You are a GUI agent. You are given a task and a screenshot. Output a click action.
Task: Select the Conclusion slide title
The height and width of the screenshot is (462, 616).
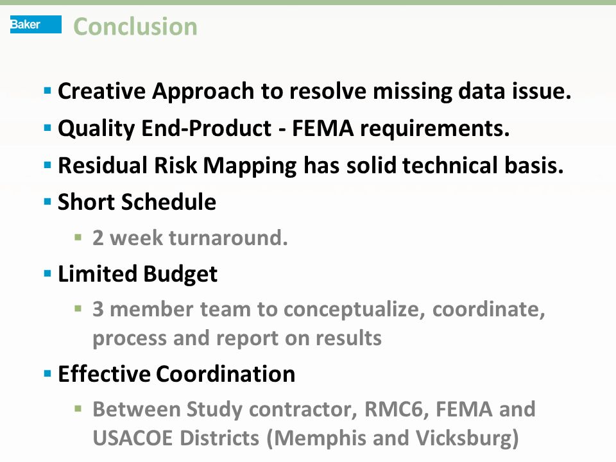point(135,27)
